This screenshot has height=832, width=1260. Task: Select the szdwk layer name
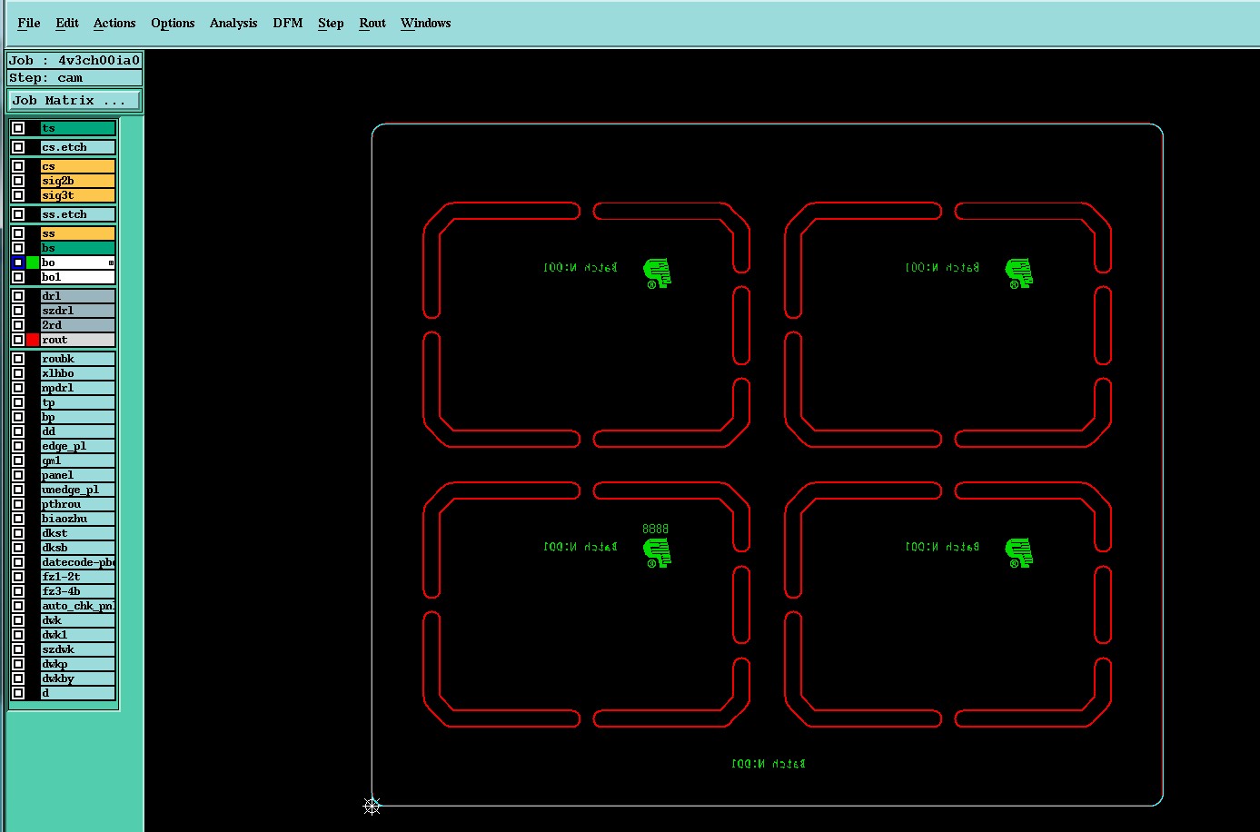tap(78, 649)
